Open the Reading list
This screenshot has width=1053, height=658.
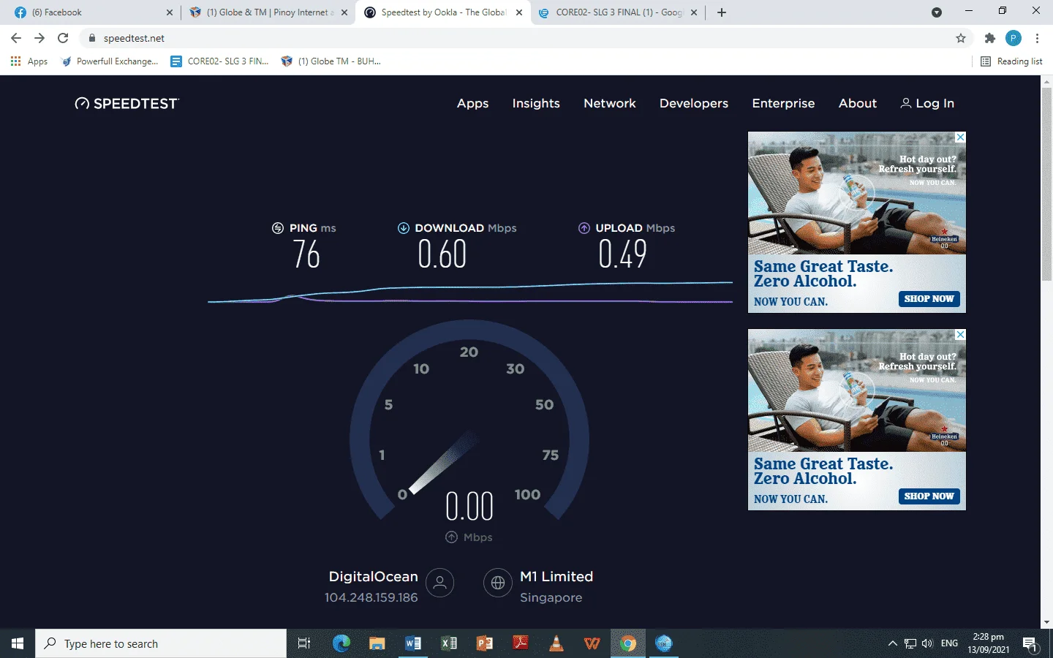[1011, 61]
